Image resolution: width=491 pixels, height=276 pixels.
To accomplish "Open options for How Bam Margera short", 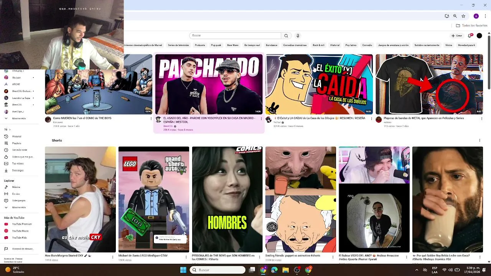I will 113,257.
